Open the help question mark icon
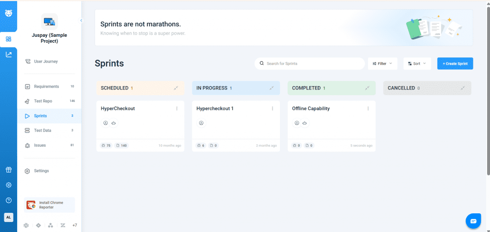This screenshot has width=490, height=232. [x=9, y=200]
